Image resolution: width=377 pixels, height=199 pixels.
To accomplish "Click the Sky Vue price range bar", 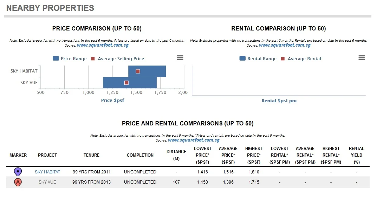I will (x=130, y=83).
